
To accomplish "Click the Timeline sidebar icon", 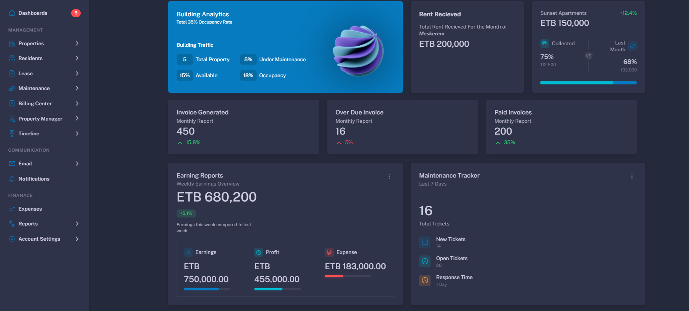I will (12, 133).
